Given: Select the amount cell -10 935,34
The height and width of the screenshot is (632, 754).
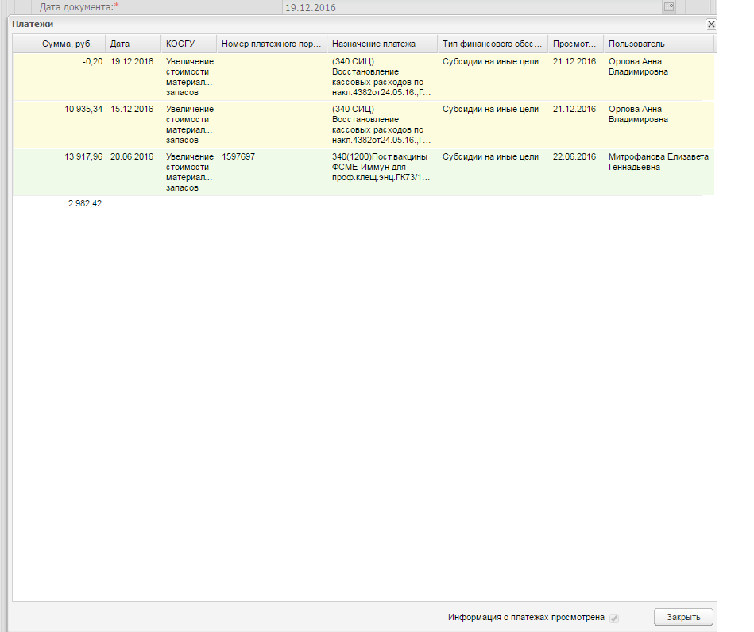Looking at the screenshot, I should tap(82, 109).
